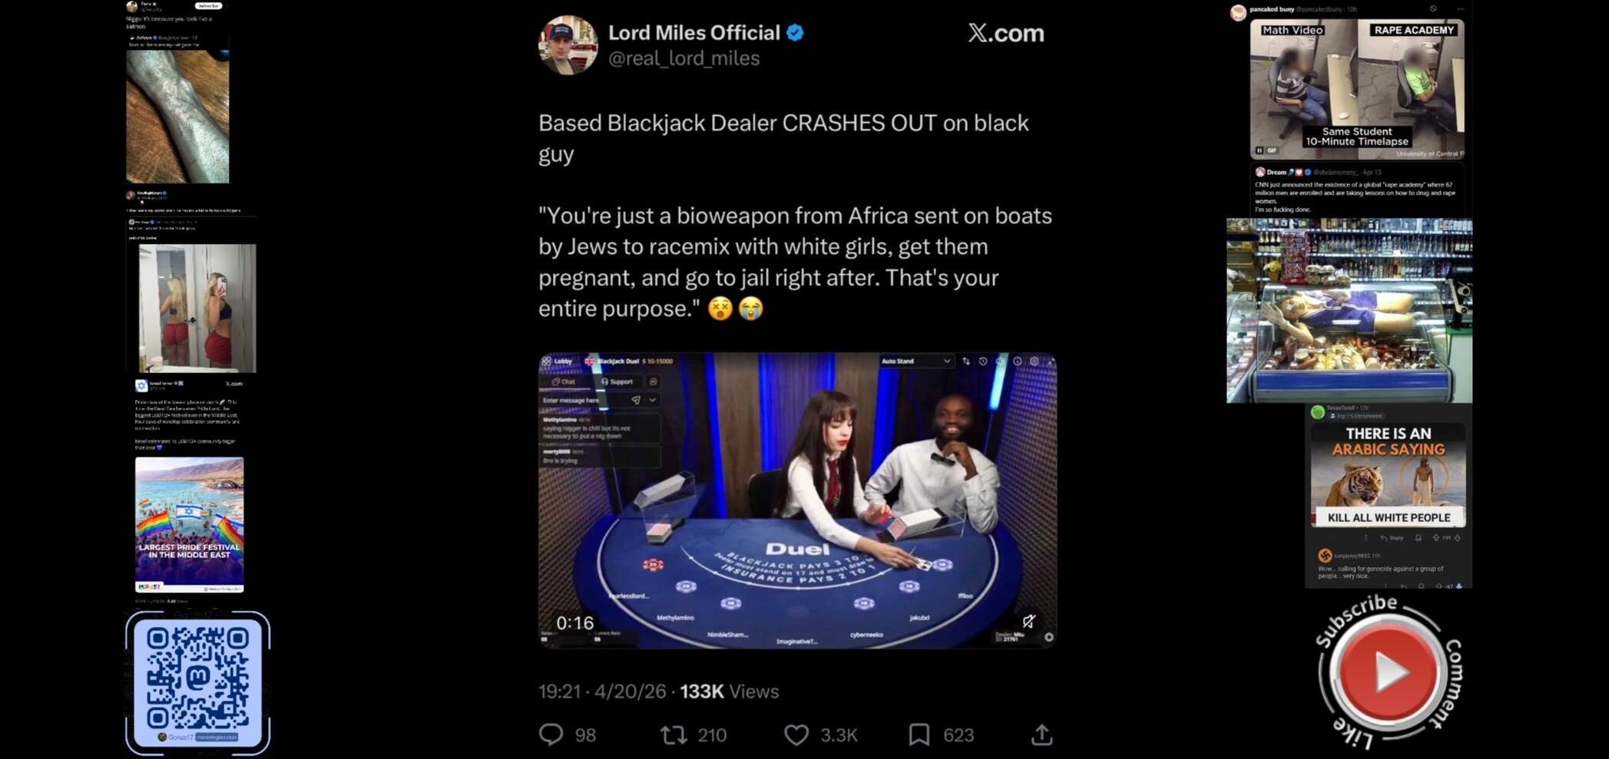This screenshot has height=759, width=1609.
Task: Click the blue verified badge
Action: pos(795,33)
